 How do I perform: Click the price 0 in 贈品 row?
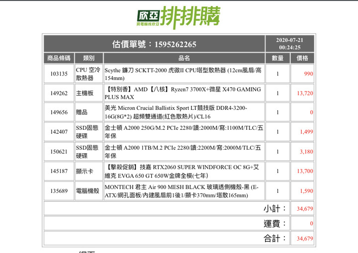point(311,112)
